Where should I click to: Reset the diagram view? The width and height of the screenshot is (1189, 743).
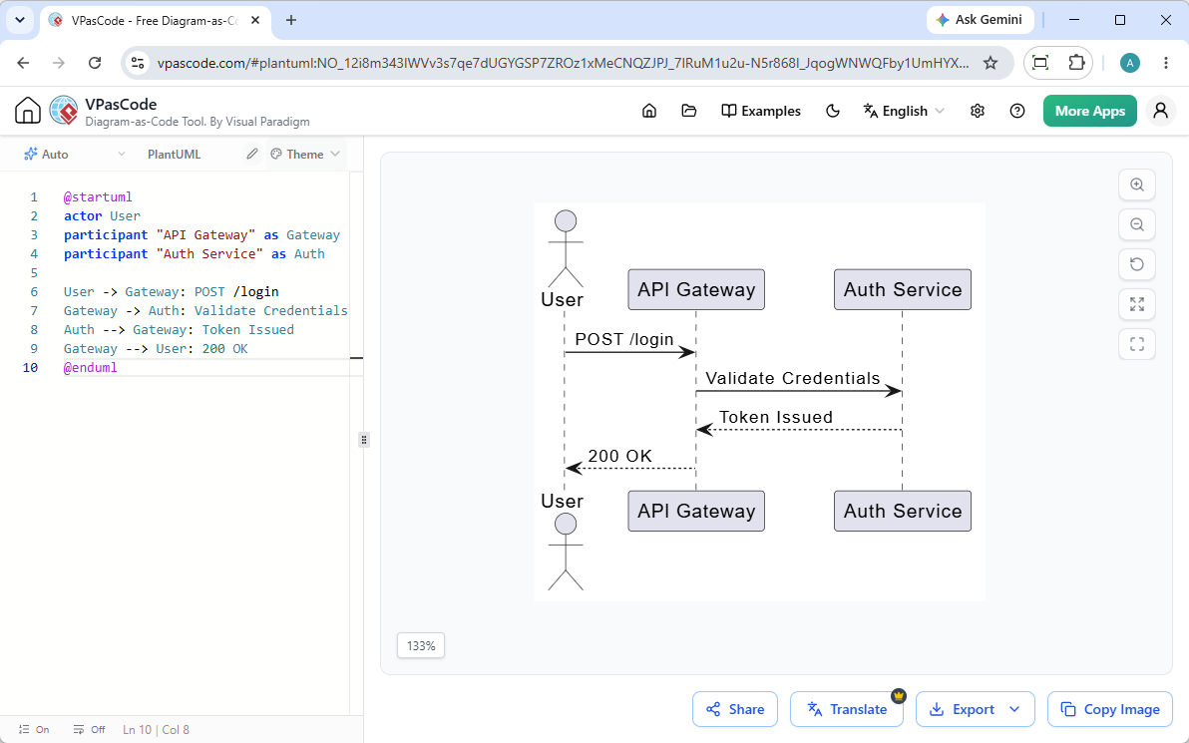[x=1137, y=264]
